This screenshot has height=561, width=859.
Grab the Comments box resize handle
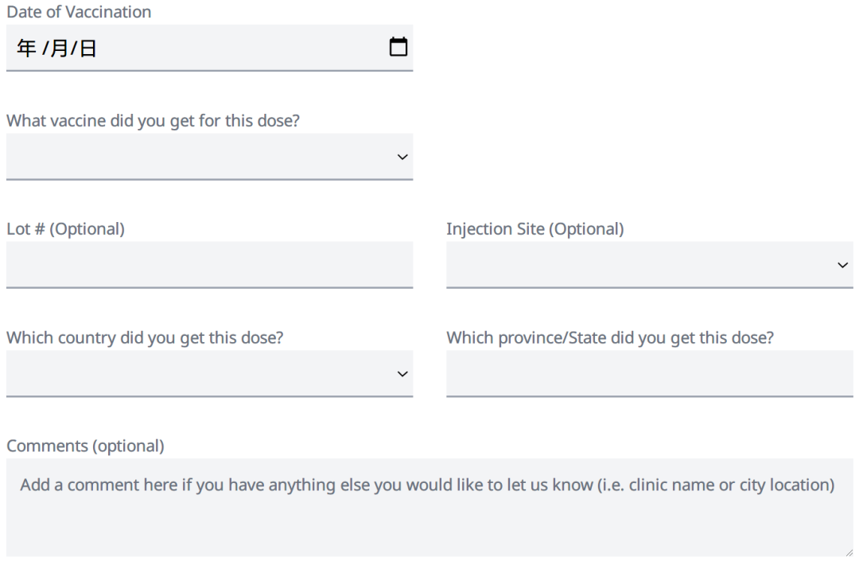tap(848, 551)
